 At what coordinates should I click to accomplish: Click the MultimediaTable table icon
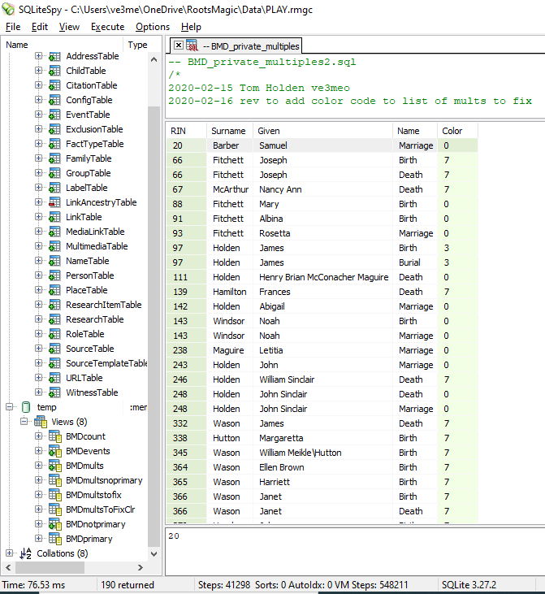click(54, 246)
